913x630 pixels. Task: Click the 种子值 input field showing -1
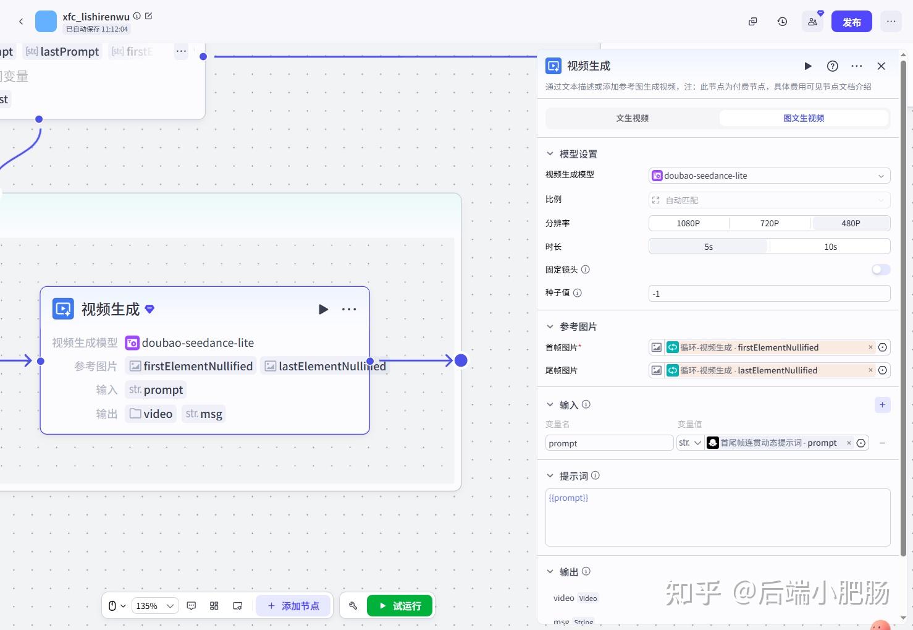click(x=768, y=293)
